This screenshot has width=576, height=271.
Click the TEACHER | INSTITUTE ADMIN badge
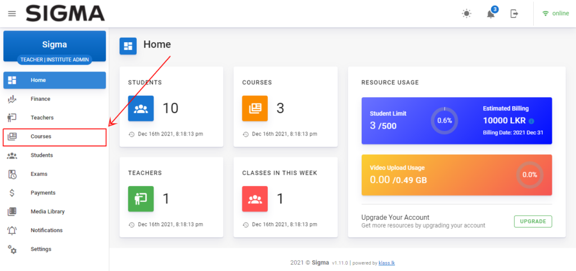point(55,60)
